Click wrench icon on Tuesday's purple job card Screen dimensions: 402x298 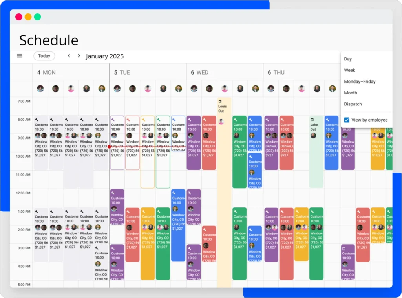[113, 120]
